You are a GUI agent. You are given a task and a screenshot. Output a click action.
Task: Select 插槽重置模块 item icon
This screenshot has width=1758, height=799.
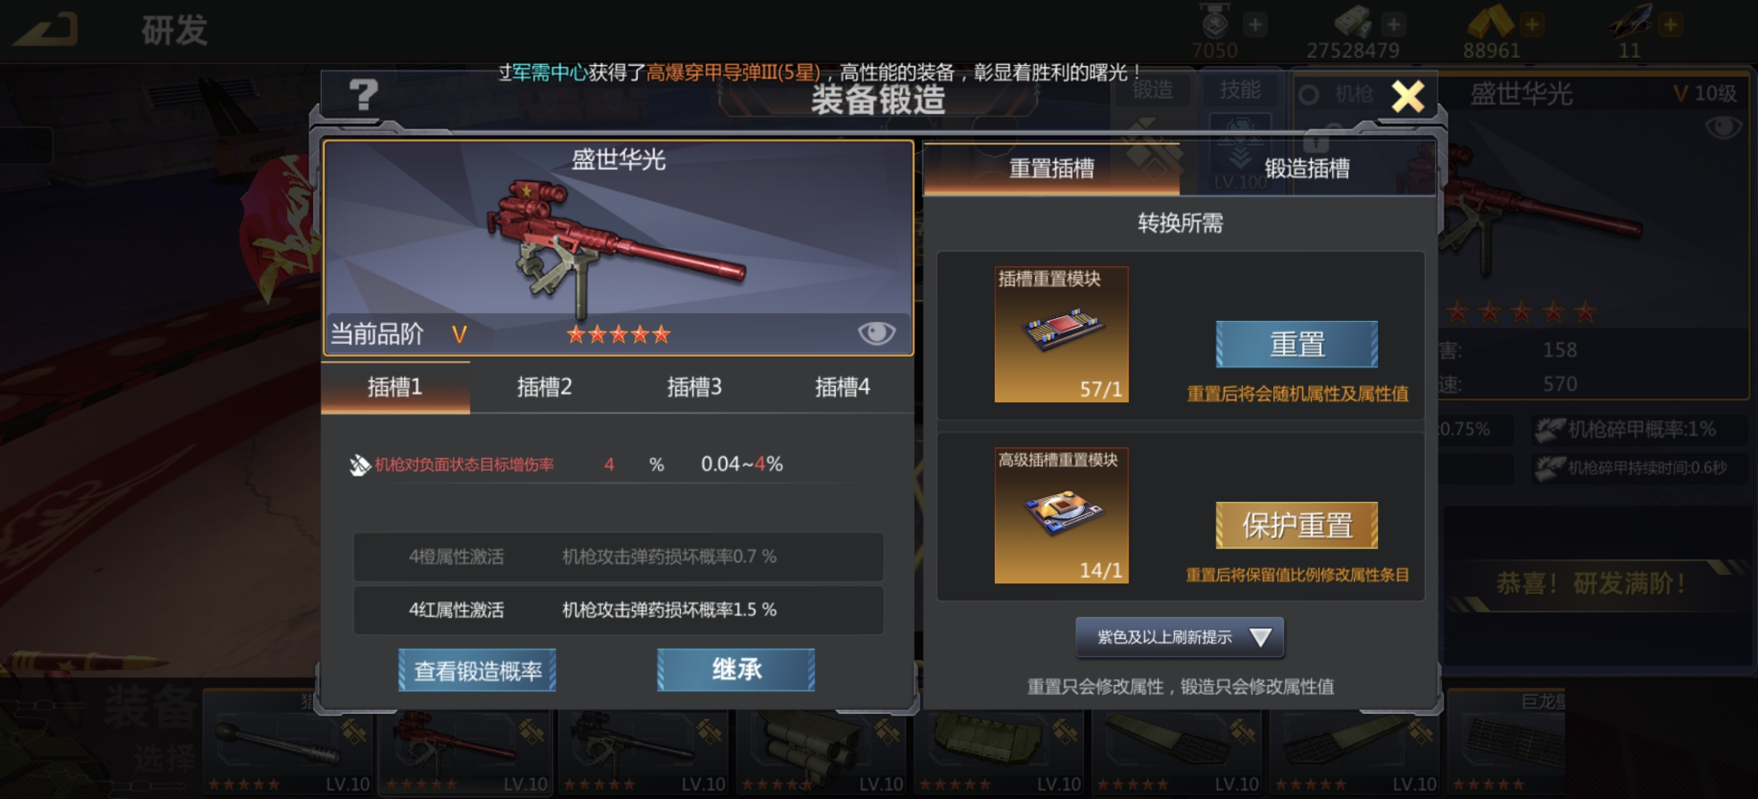coord(1061,334)
